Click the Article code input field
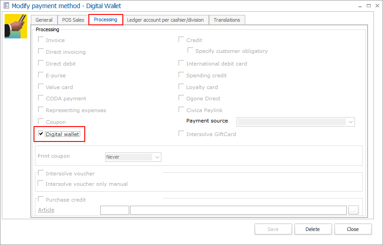 114,210
